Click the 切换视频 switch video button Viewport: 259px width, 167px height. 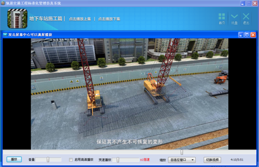click(x=212, y=160)
